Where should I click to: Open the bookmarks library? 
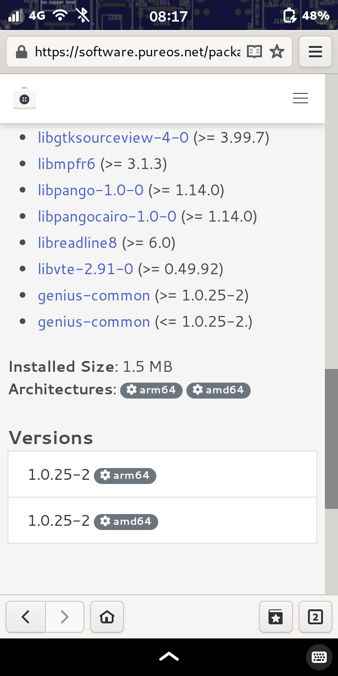coord(276,617)
